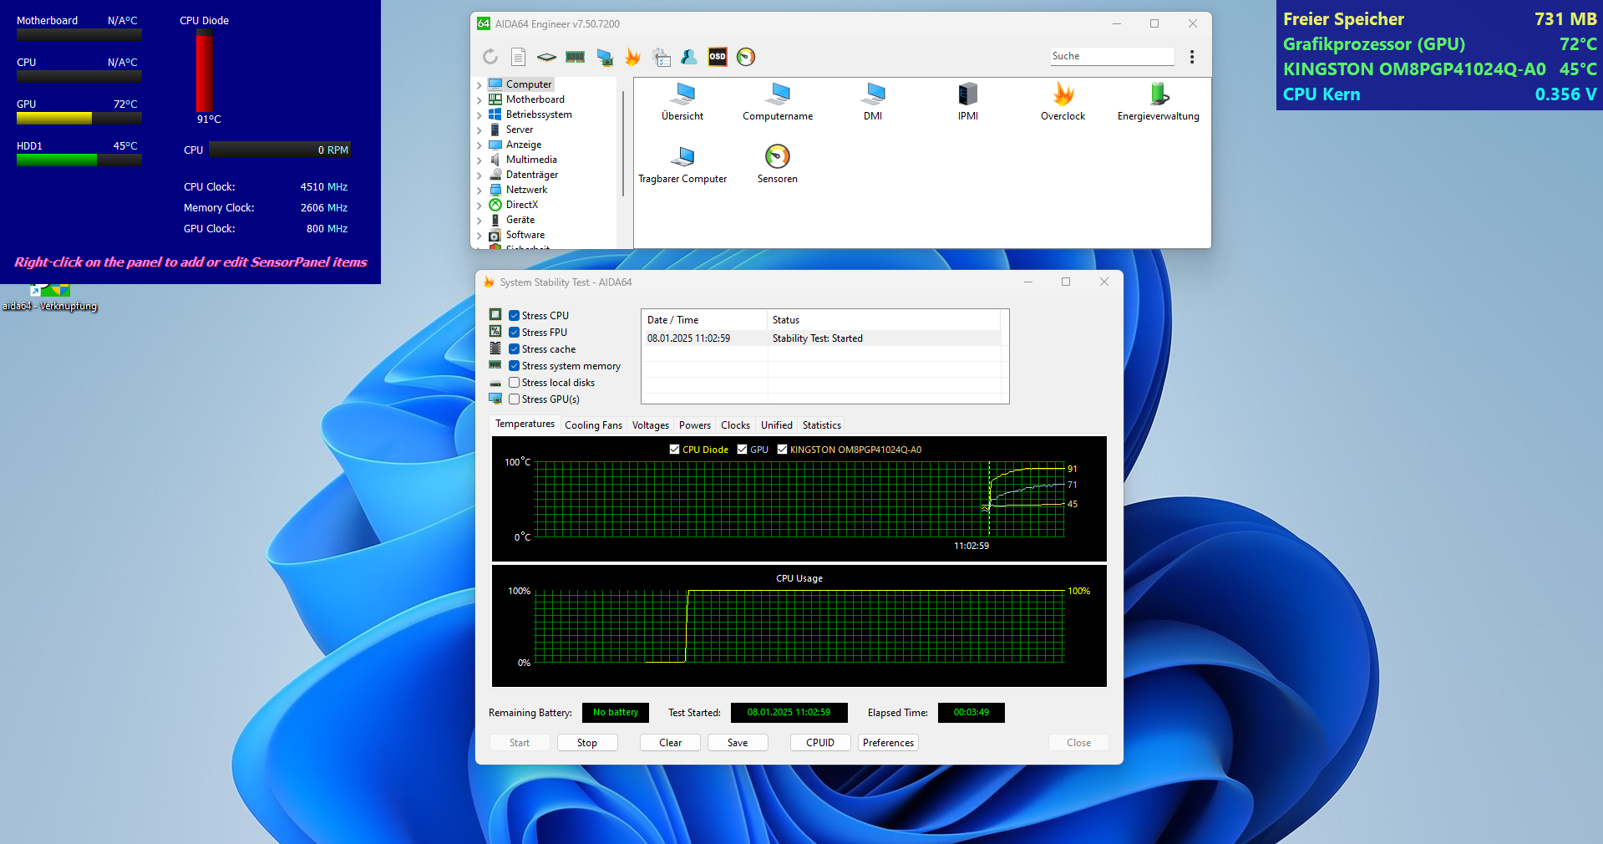Switch to the Unified tab
This screenshot has width=1603, height=844.
click(777, 425)
